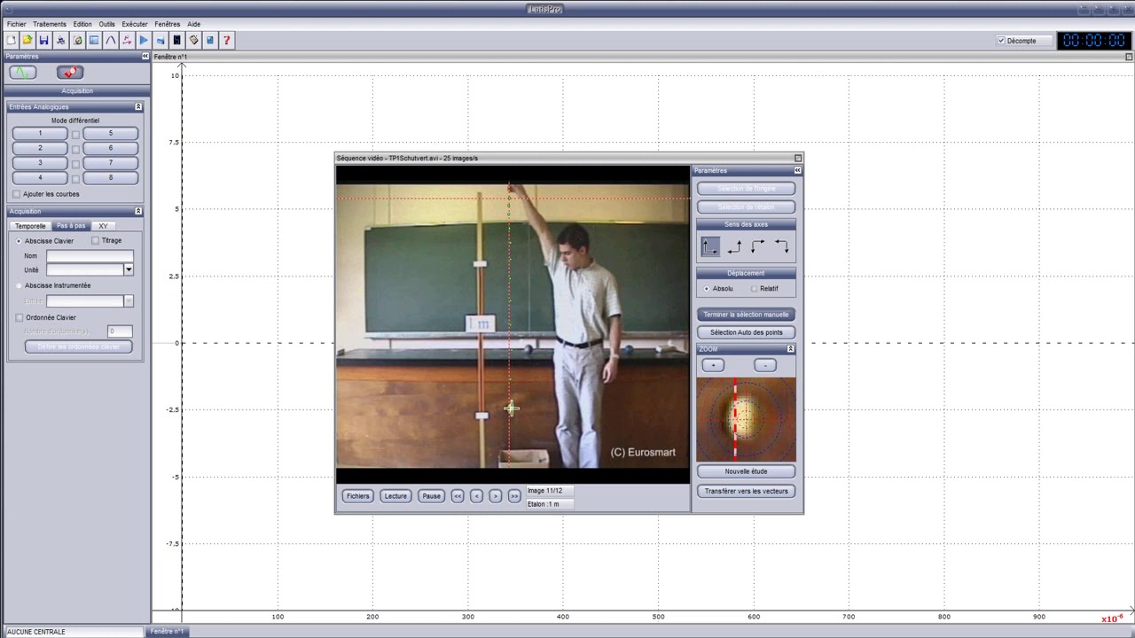Open the spreadsheet table toolbar icon
The image size is (1135, 638).
(x=94, y=40)
